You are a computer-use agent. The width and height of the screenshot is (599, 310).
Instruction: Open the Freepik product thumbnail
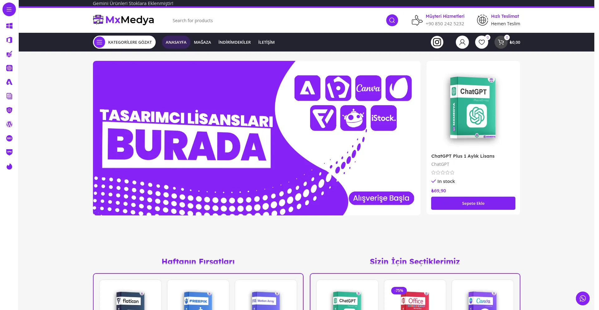point(198,300)
